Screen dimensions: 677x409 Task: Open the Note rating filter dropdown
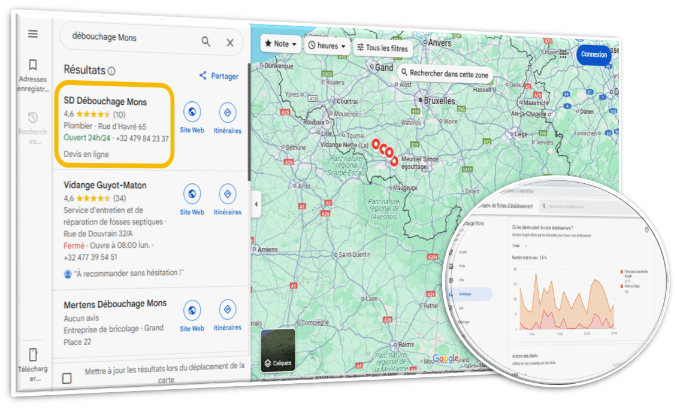pos(280,44)
